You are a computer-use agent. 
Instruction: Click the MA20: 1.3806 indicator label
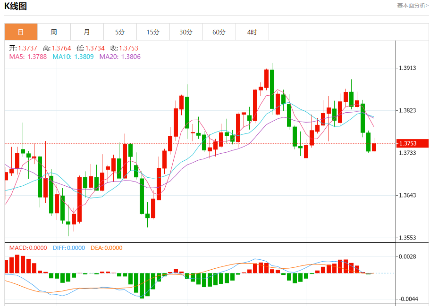120,57
